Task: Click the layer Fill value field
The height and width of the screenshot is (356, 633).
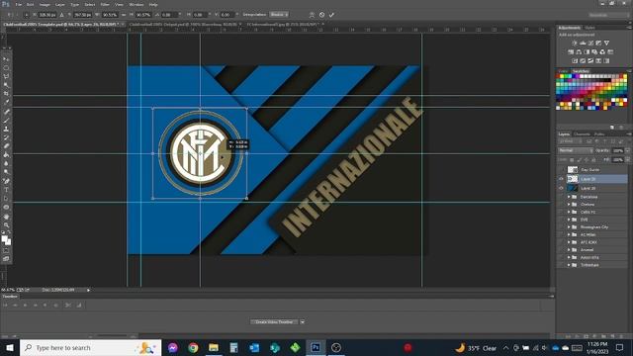Action: click(x=617, y=160)
